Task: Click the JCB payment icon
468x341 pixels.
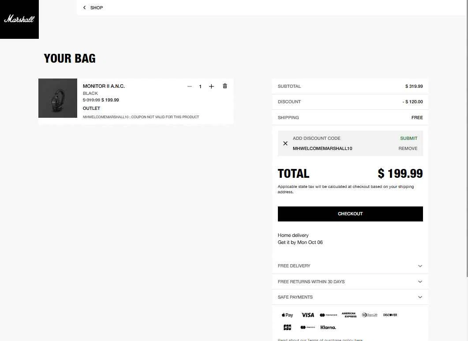Action: [287, 327]
